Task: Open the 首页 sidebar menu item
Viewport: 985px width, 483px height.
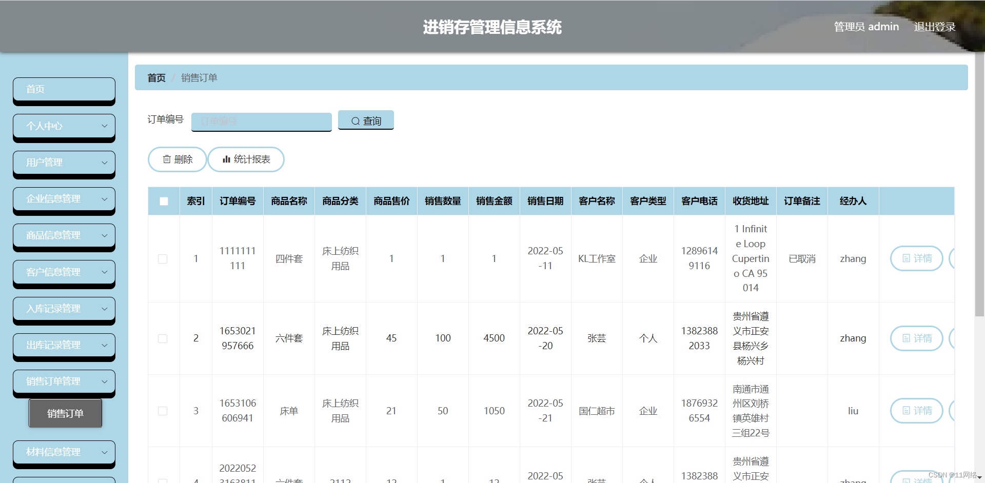Action: coord(64,89)
